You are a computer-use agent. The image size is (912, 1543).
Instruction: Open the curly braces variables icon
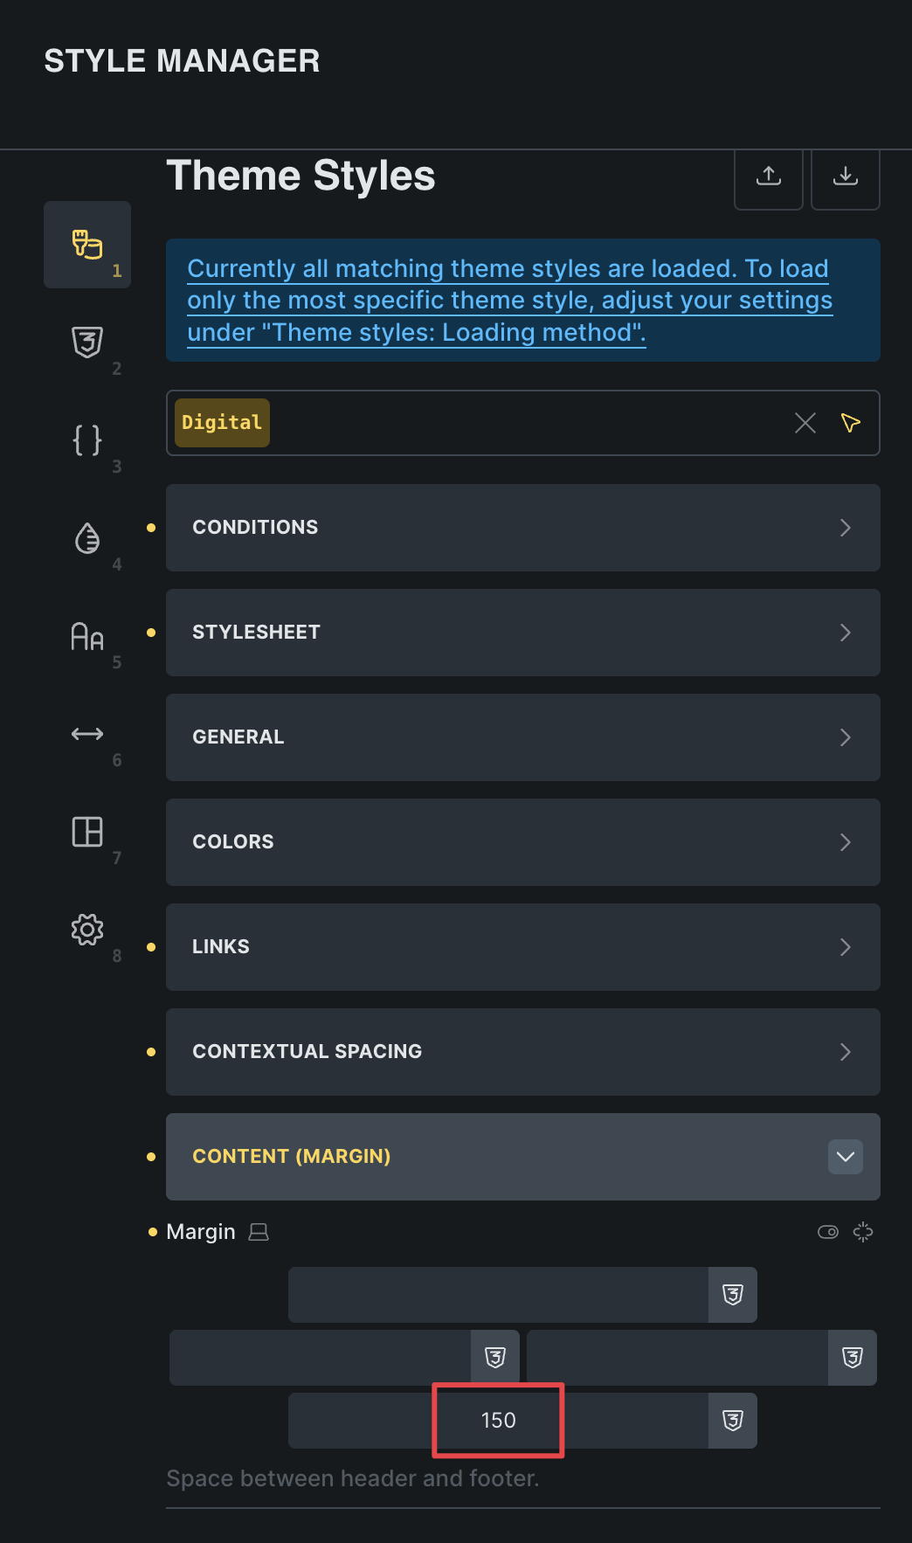pos(87,439)
